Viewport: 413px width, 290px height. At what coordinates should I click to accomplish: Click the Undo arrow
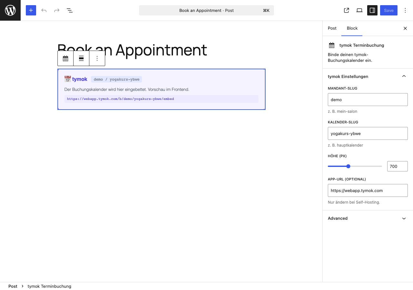[44, 10]
